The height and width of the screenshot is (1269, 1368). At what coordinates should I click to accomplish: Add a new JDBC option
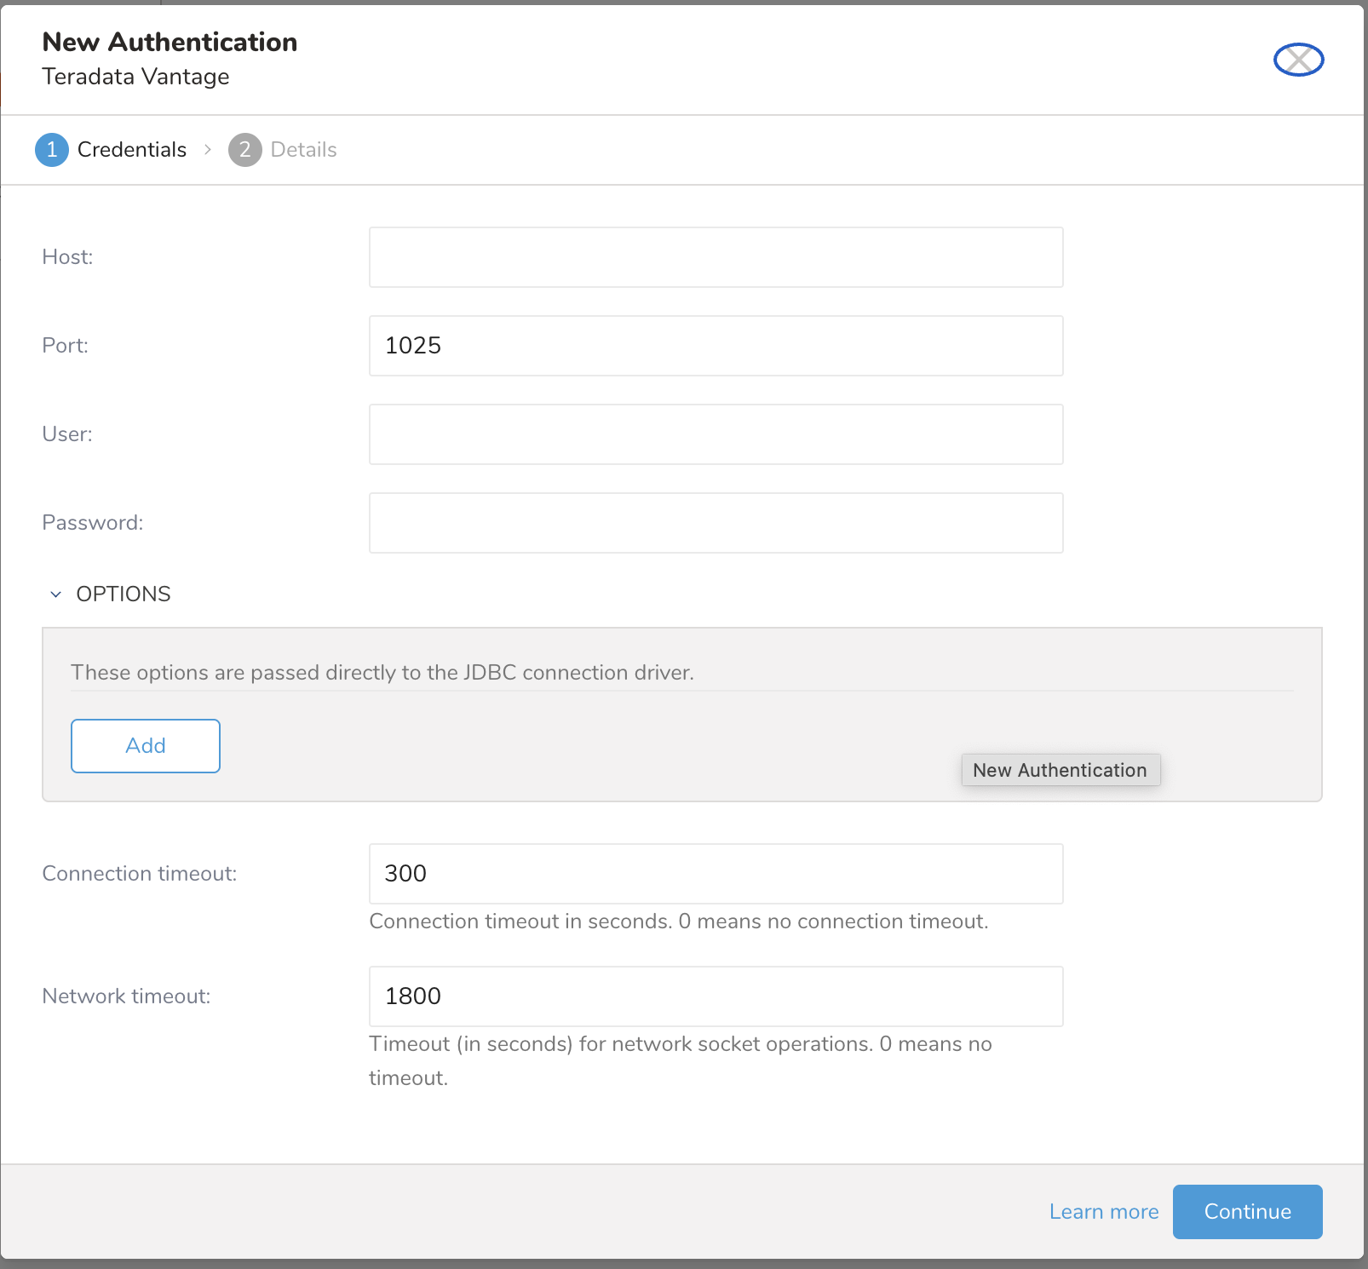coord(146,746)
